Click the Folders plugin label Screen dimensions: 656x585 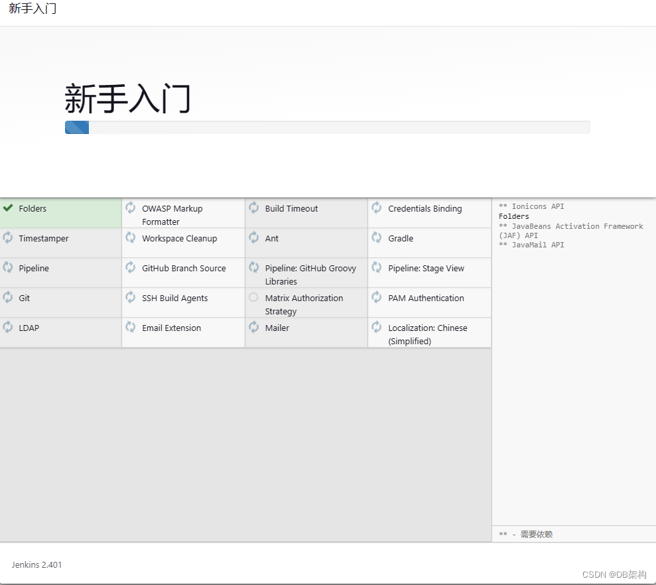pos(33,208)
